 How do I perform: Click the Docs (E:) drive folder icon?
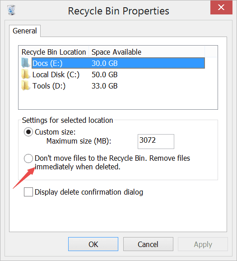(x=26, y=63)
